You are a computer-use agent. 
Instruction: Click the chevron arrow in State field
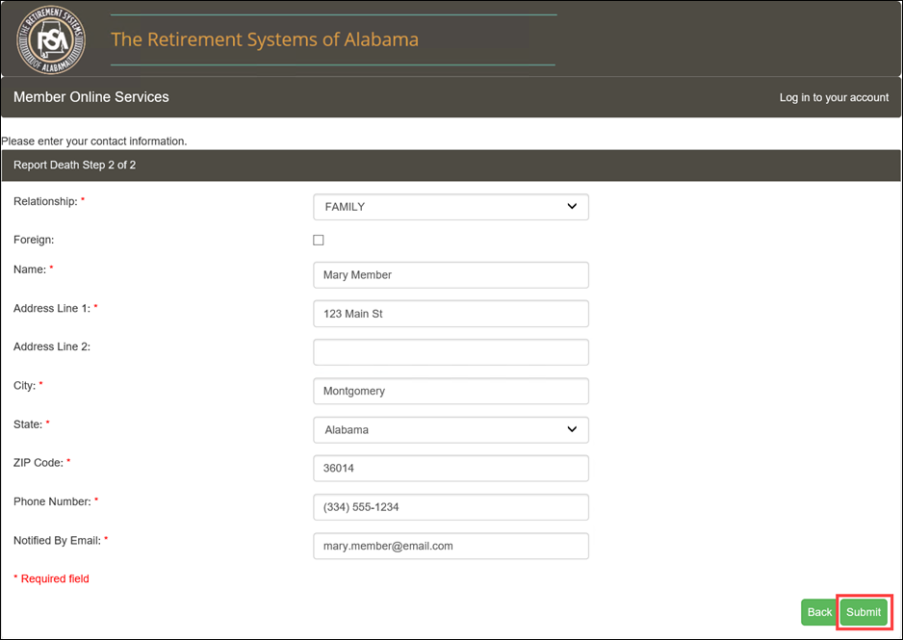(572, 429)
